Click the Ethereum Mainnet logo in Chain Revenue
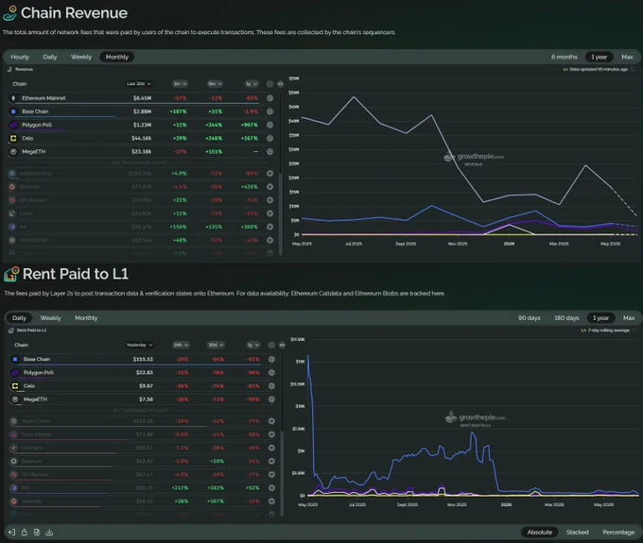This screenshot has height=543, width=643. point(13,98)
